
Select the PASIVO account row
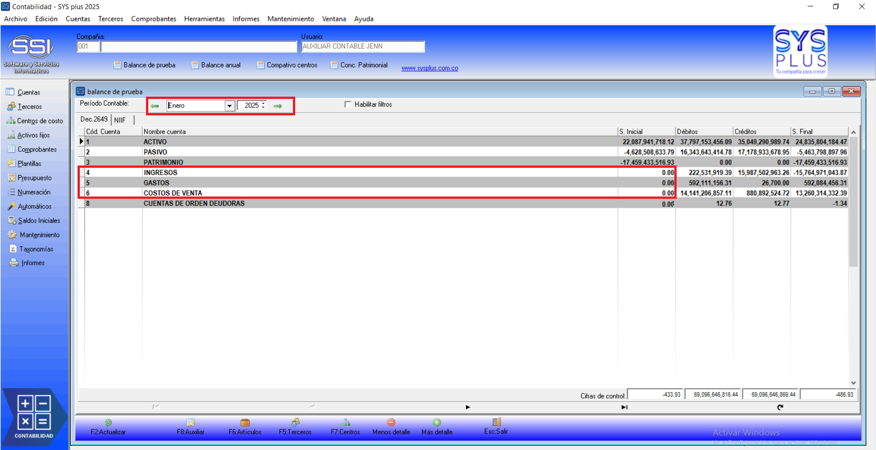click(x=463, y=152)
